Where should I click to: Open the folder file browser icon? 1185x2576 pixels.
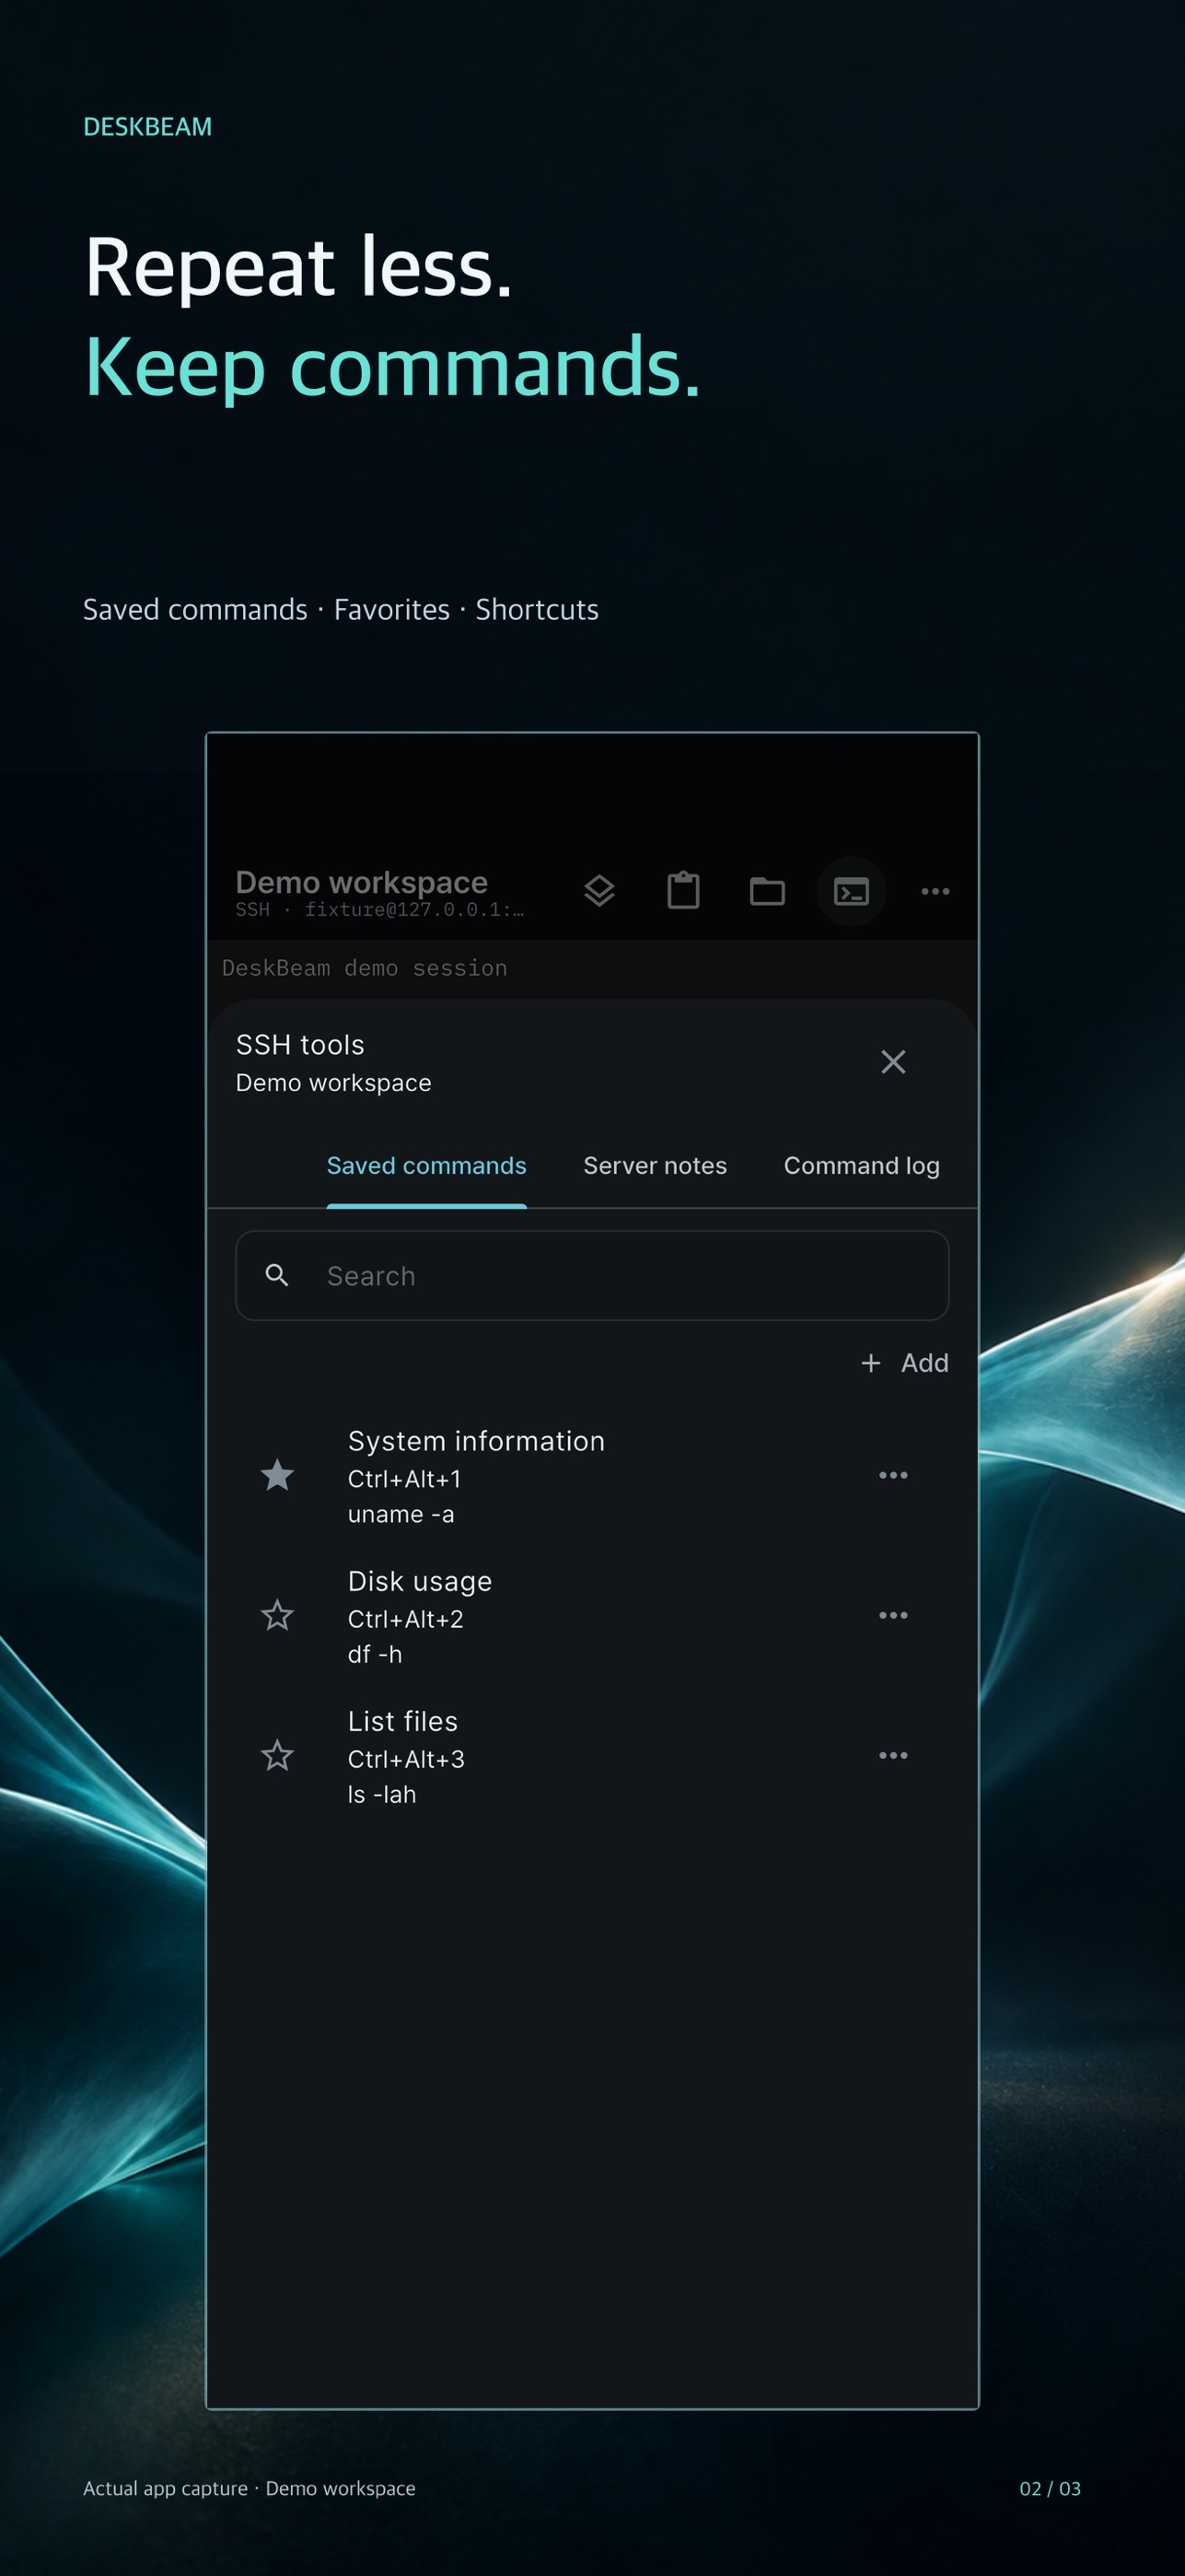coord(767,891)
